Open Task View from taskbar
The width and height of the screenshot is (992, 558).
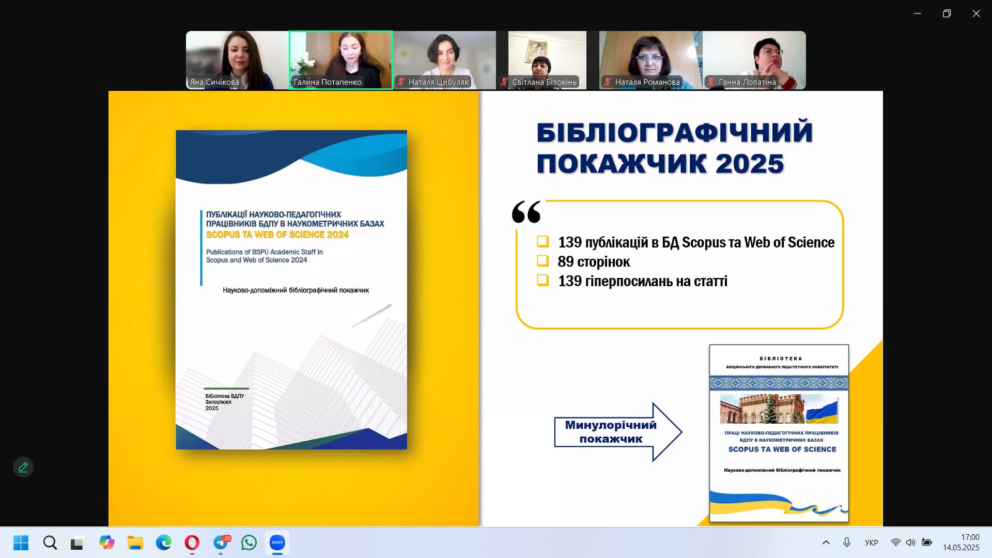78,542
